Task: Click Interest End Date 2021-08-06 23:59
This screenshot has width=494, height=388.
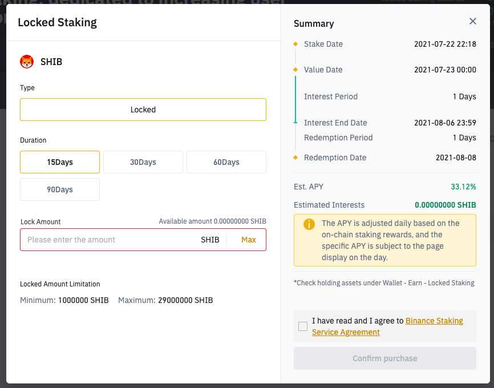Action: 445,123
